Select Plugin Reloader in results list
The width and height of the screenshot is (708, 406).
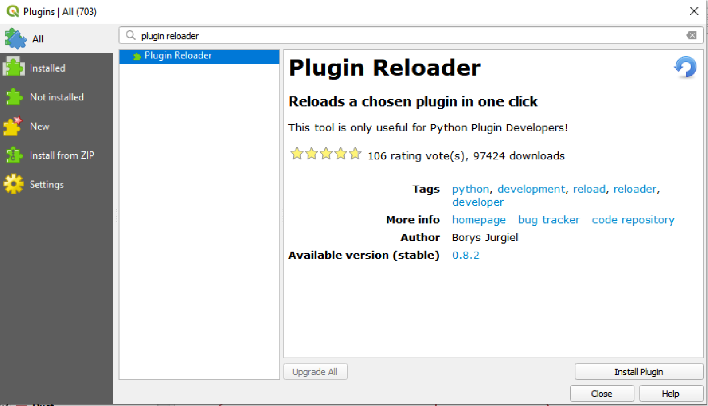(199, 56)
